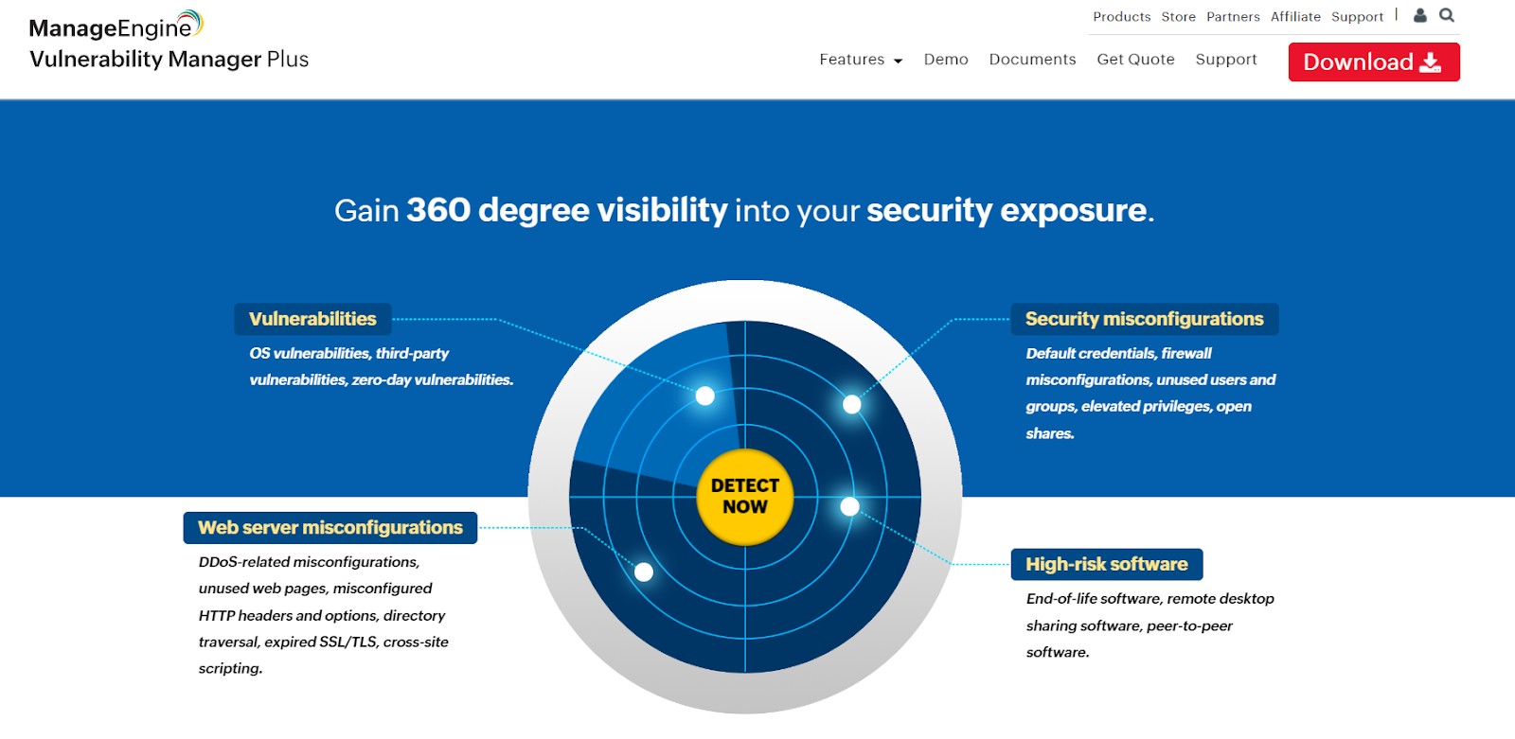This screenshot has width=1515, height=739.
Task: Select the Security misconfigurations radar dot
Action: click(x=852, y=404)
